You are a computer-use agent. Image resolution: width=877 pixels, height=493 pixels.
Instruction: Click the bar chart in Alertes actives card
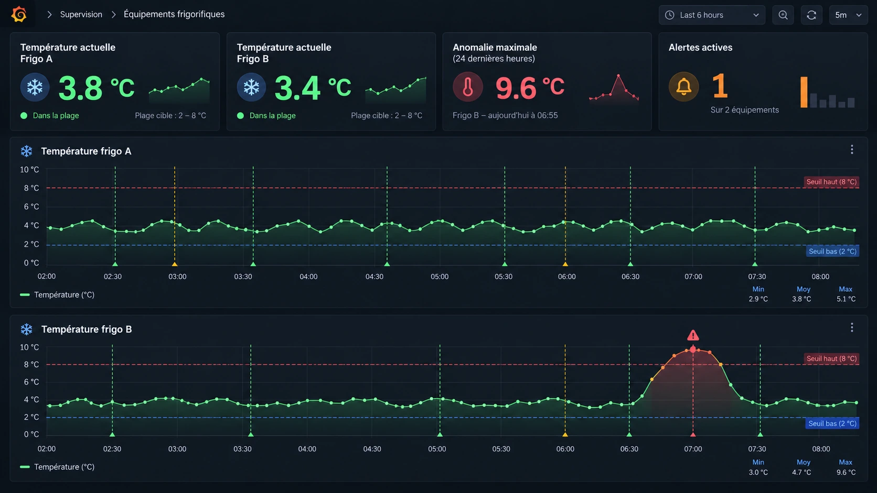click(828, 92)
